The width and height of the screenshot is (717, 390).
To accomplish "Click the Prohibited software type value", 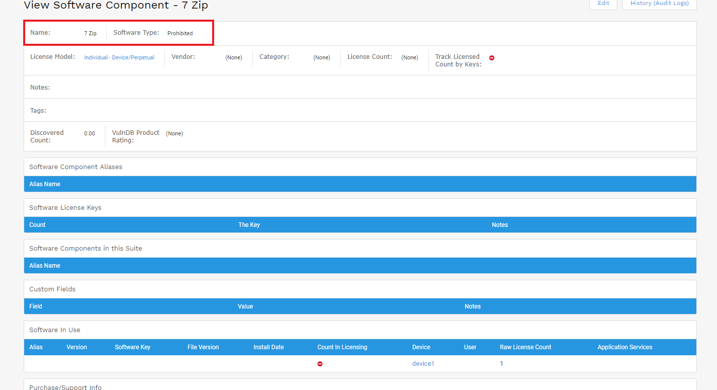I will [180, 33].
